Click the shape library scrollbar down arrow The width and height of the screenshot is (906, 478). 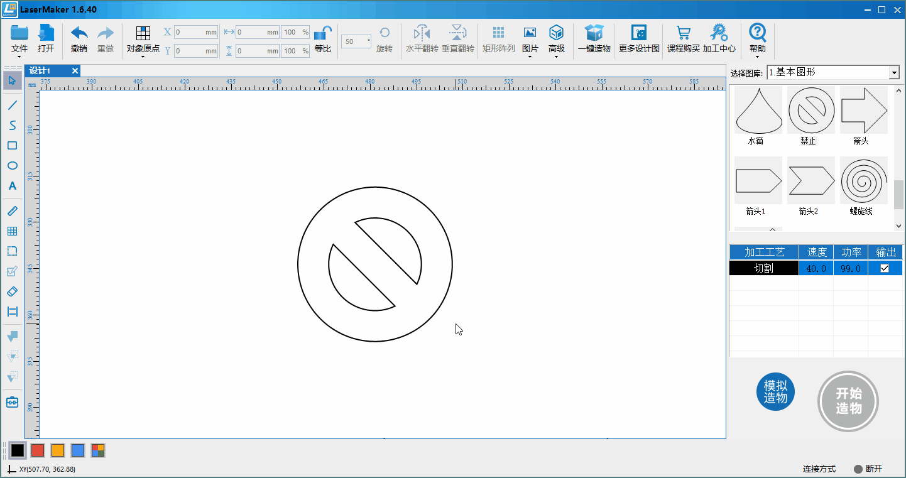pos(898,226)
